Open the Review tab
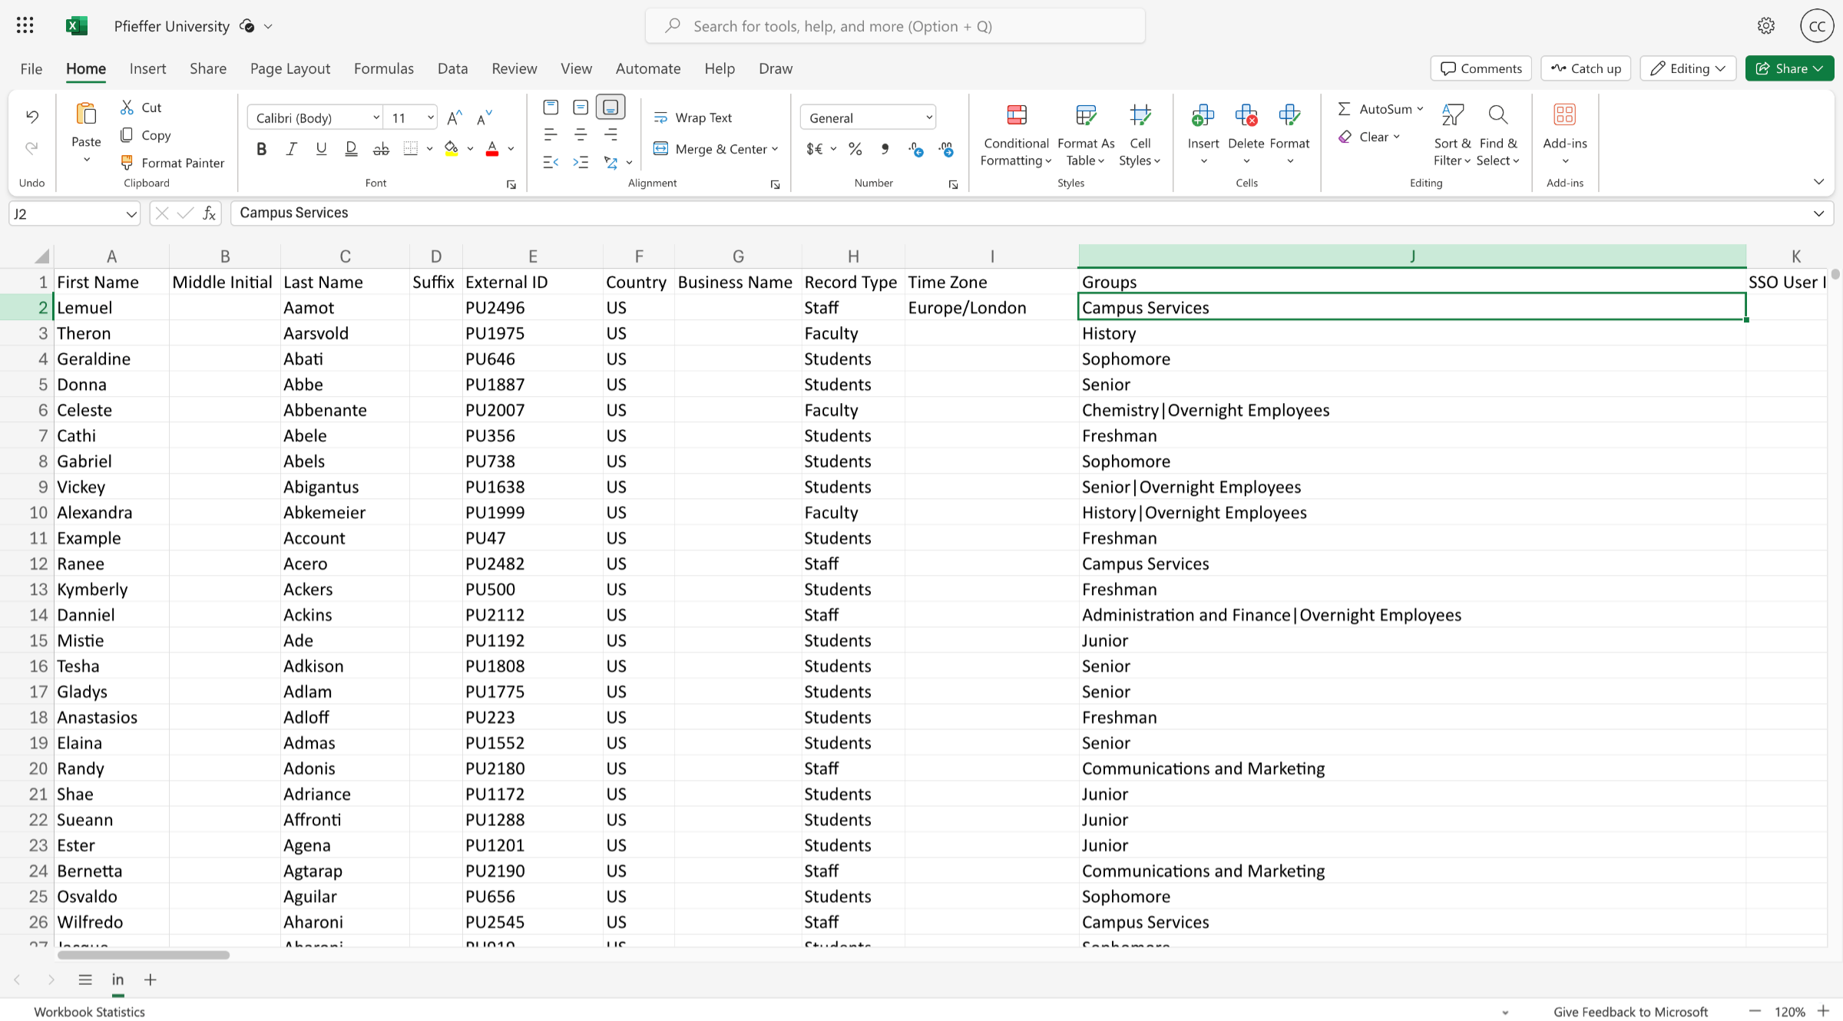Viewport: 1843px width, 1021px height. click(514, 68)
